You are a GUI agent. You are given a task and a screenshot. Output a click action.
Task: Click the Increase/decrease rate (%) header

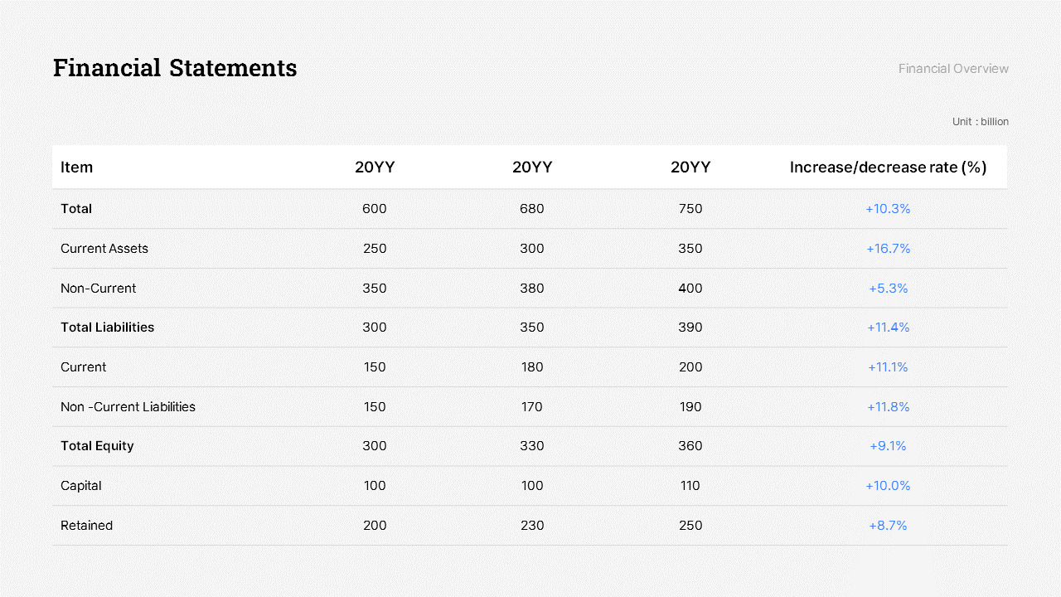(888, 167)
